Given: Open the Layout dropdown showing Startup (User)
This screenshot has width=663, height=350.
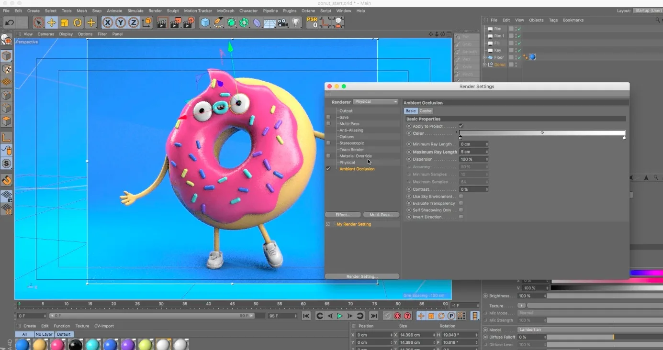Looking at the screenshot, I should pyautogui.click(x=647, y=11).
